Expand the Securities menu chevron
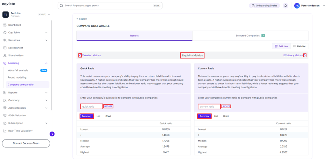Screen dimensions: 327x160 click(x=46, y=40)
